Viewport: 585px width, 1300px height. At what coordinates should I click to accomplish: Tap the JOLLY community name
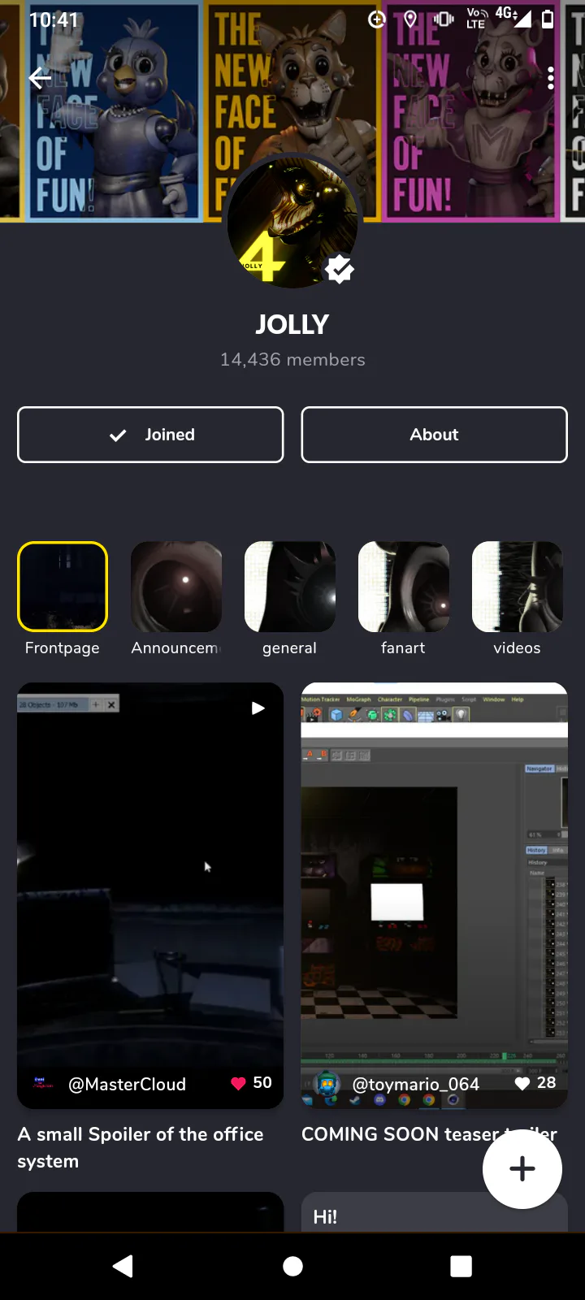pyautogui.click(x=292, y=324)
